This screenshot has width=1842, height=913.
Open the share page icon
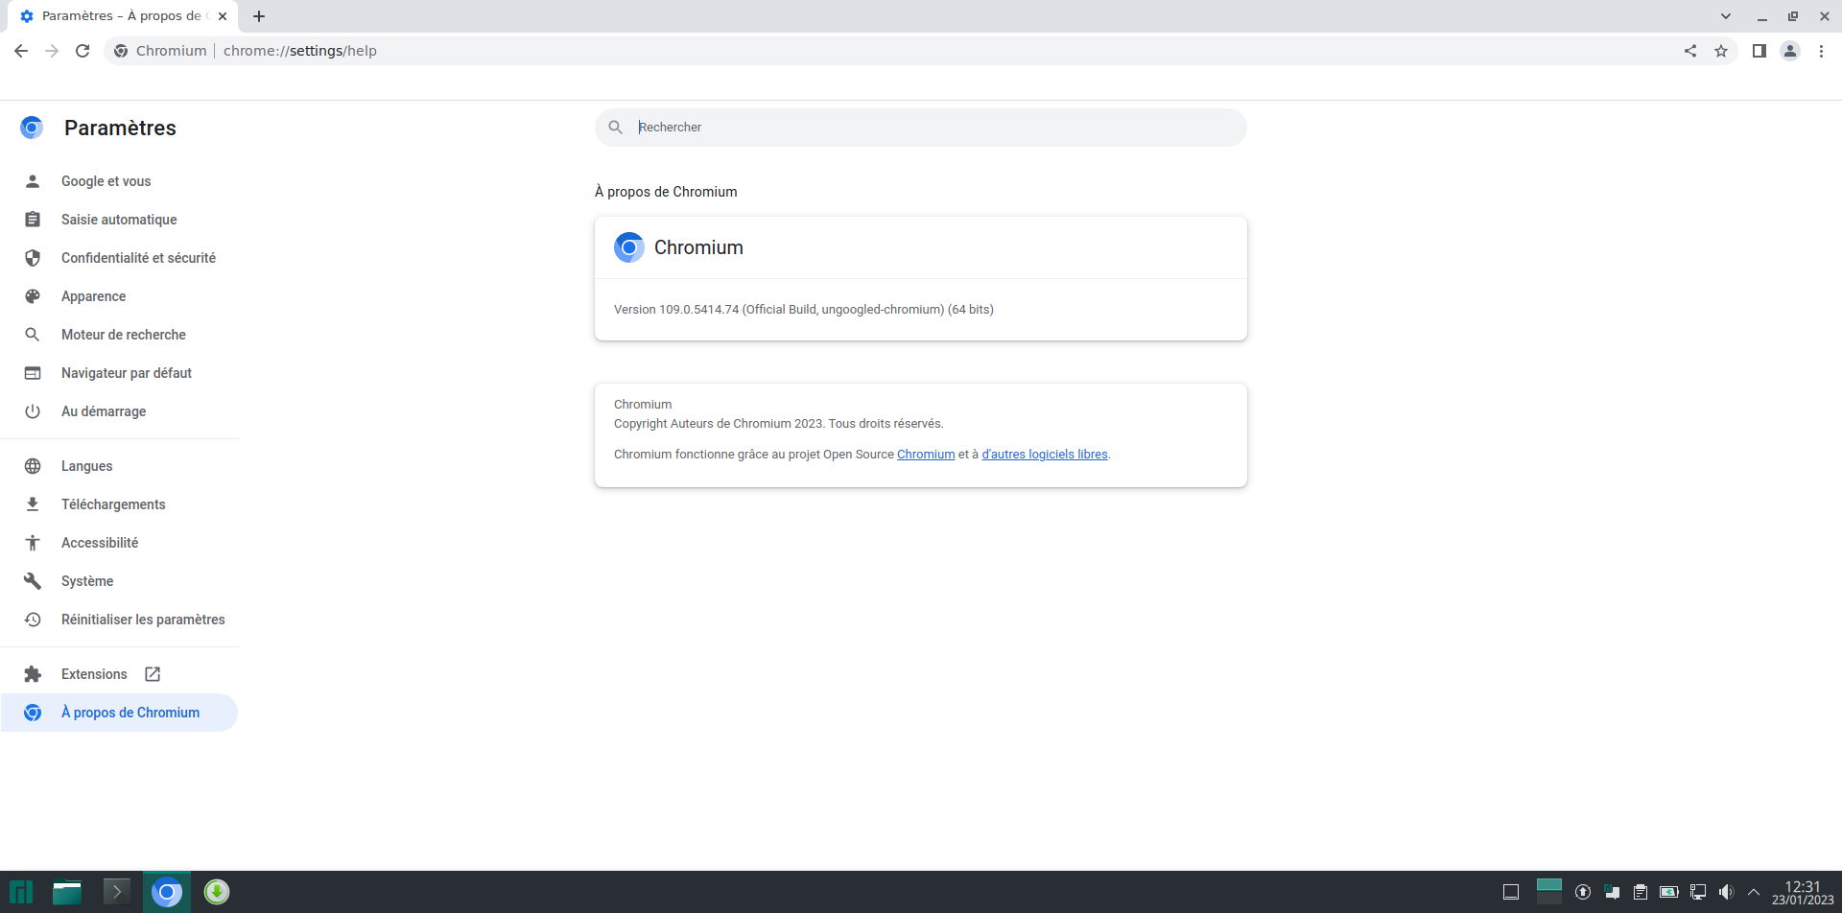coord(1690,51)
